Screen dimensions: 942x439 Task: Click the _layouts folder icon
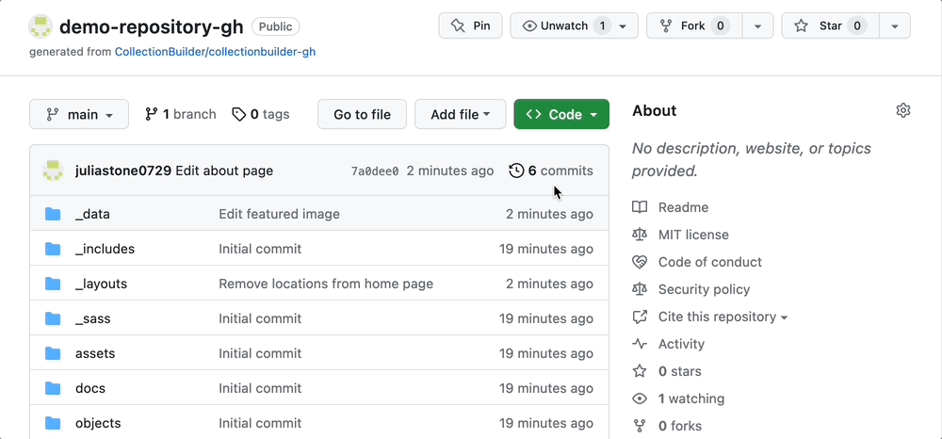point(53,284)
